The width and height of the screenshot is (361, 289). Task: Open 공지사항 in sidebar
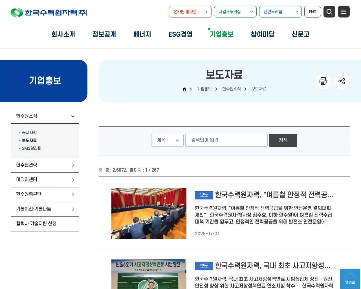tap(29, 132)
